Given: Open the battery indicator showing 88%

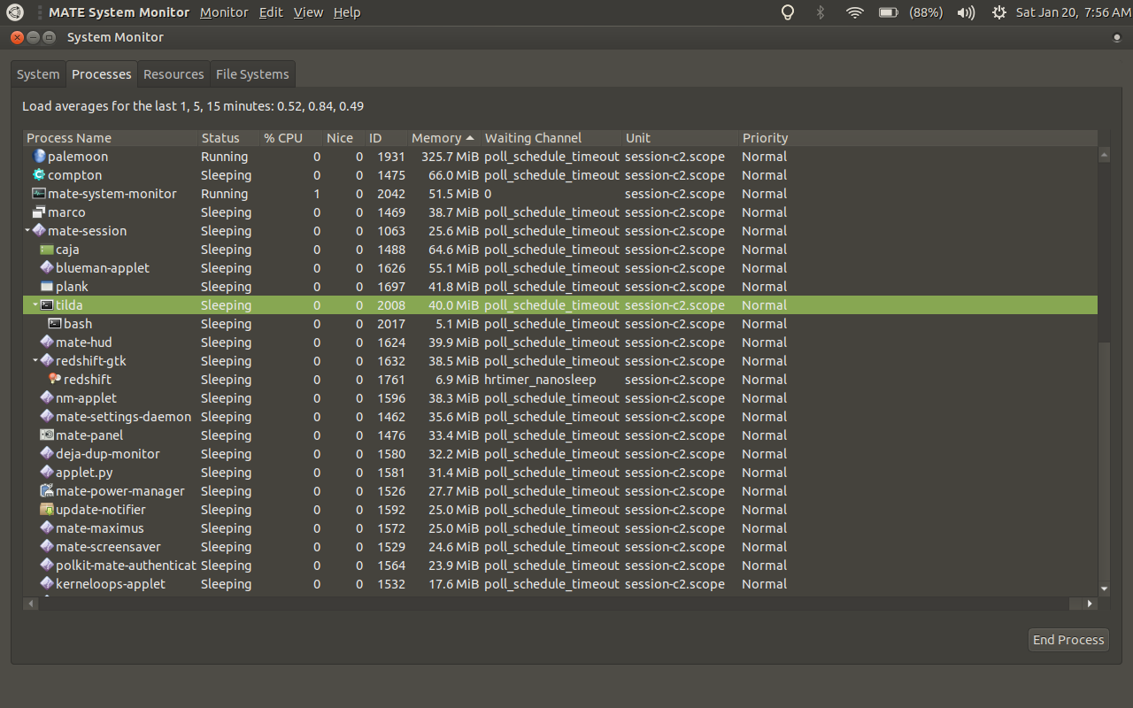Looking at the screenshot, I should click(910, 12).
